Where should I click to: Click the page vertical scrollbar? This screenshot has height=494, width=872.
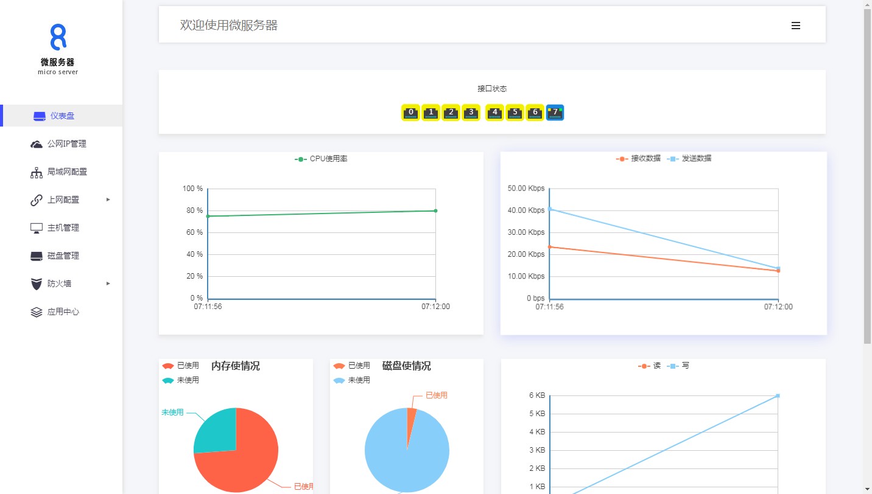point(867,183)
